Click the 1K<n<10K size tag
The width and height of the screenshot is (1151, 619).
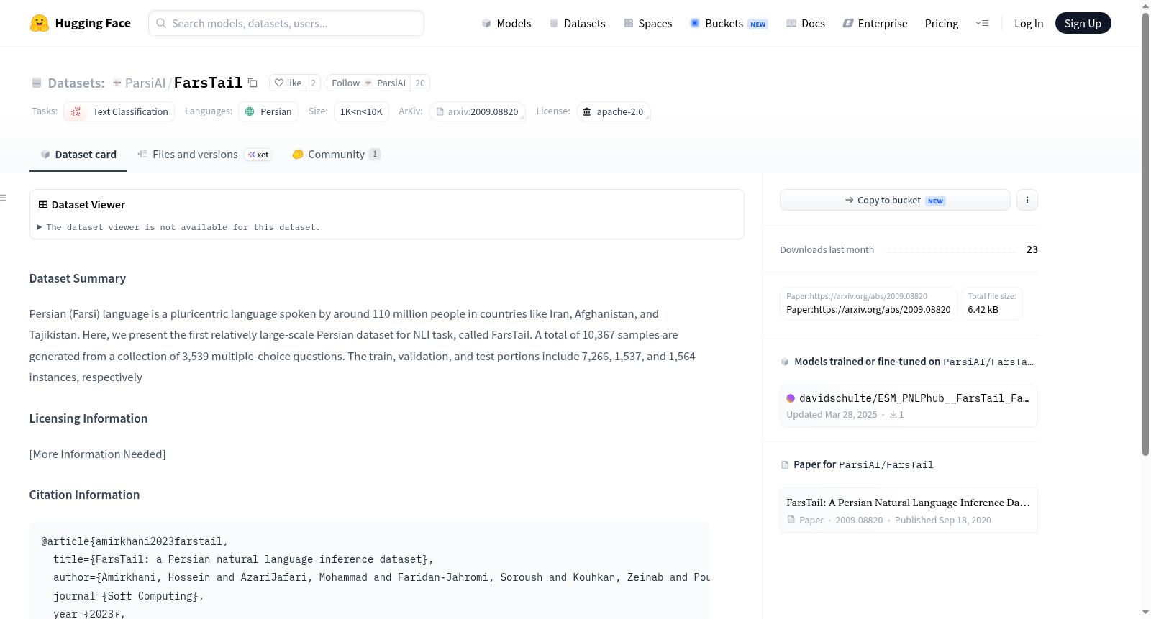point(361,111)
